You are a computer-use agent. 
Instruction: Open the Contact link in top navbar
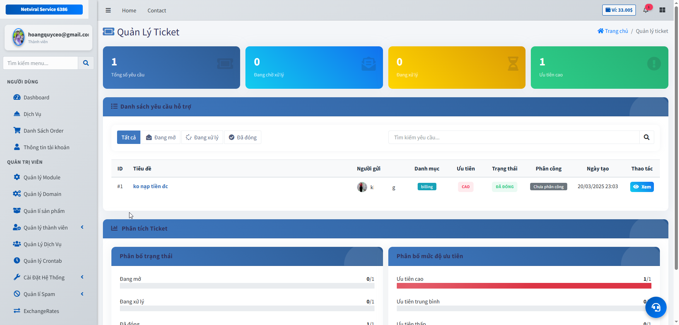click(x=157, y=11)
